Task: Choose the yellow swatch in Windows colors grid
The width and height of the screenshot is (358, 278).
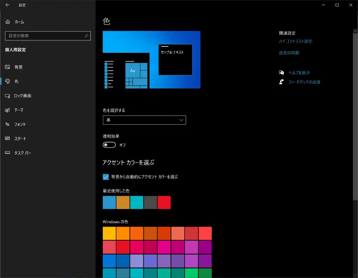Action: [109, 233]
